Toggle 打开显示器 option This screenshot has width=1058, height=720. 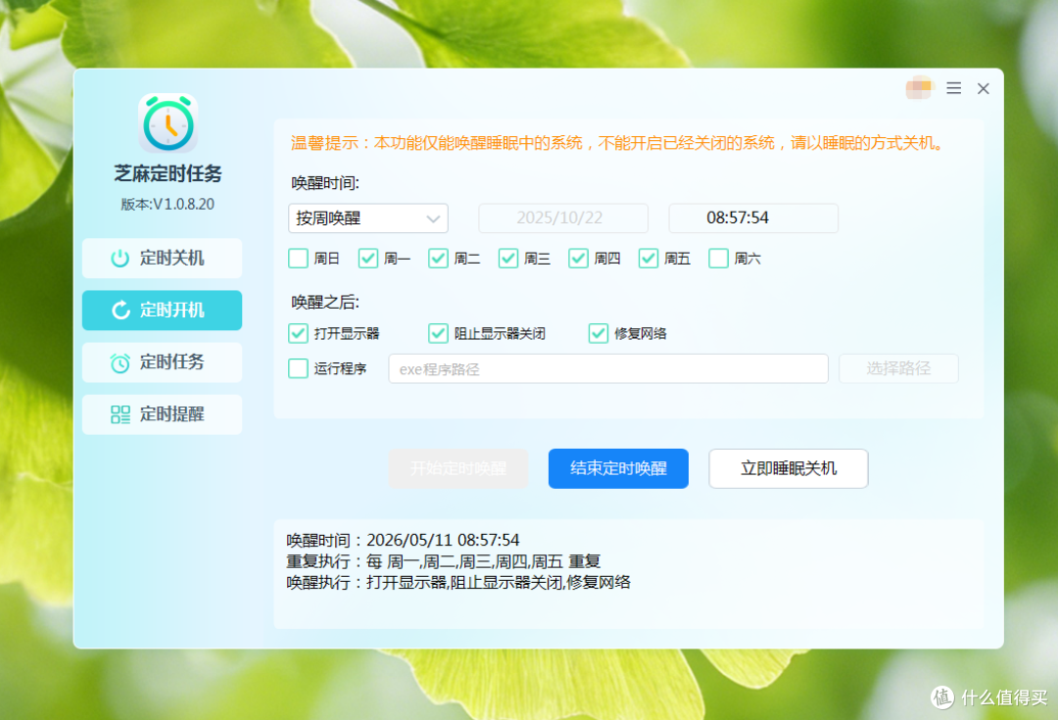[298, 333]
